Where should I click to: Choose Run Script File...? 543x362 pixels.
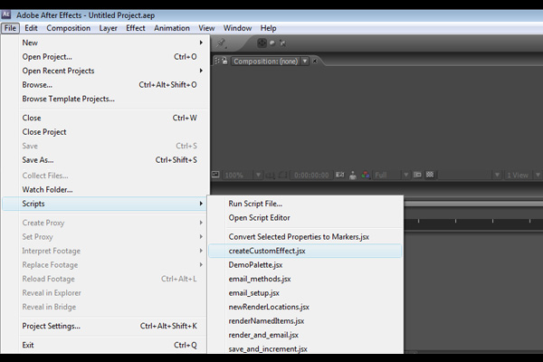click(x=305, y=204)
